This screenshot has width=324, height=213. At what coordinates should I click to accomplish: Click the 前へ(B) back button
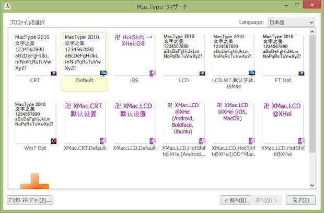234,200
